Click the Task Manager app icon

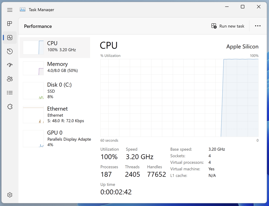[x=23, y=10]
